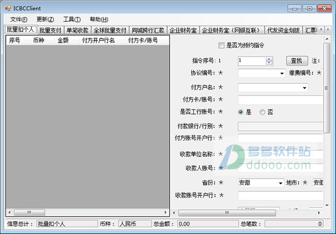Click the form's scroll-up arrow
Screen dimensions: 336x234
click(x=327, y=39)
